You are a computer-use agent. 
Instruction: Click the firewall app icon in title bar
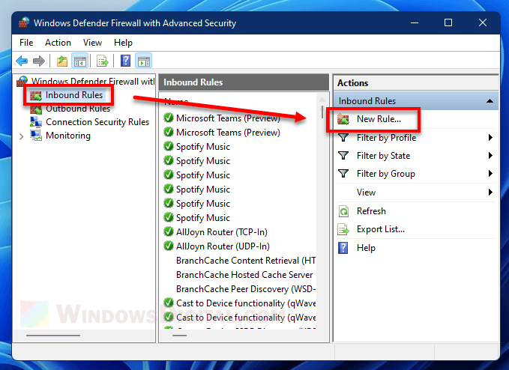tap(24, 22)
